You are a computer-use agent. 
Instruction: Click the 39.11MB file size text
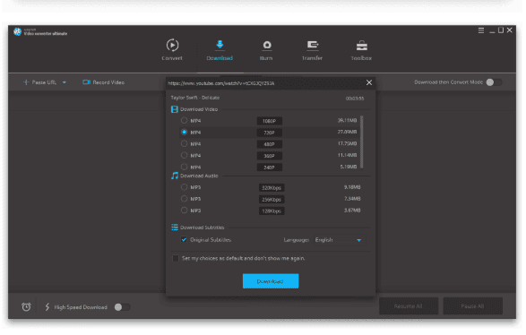[347, 120]
